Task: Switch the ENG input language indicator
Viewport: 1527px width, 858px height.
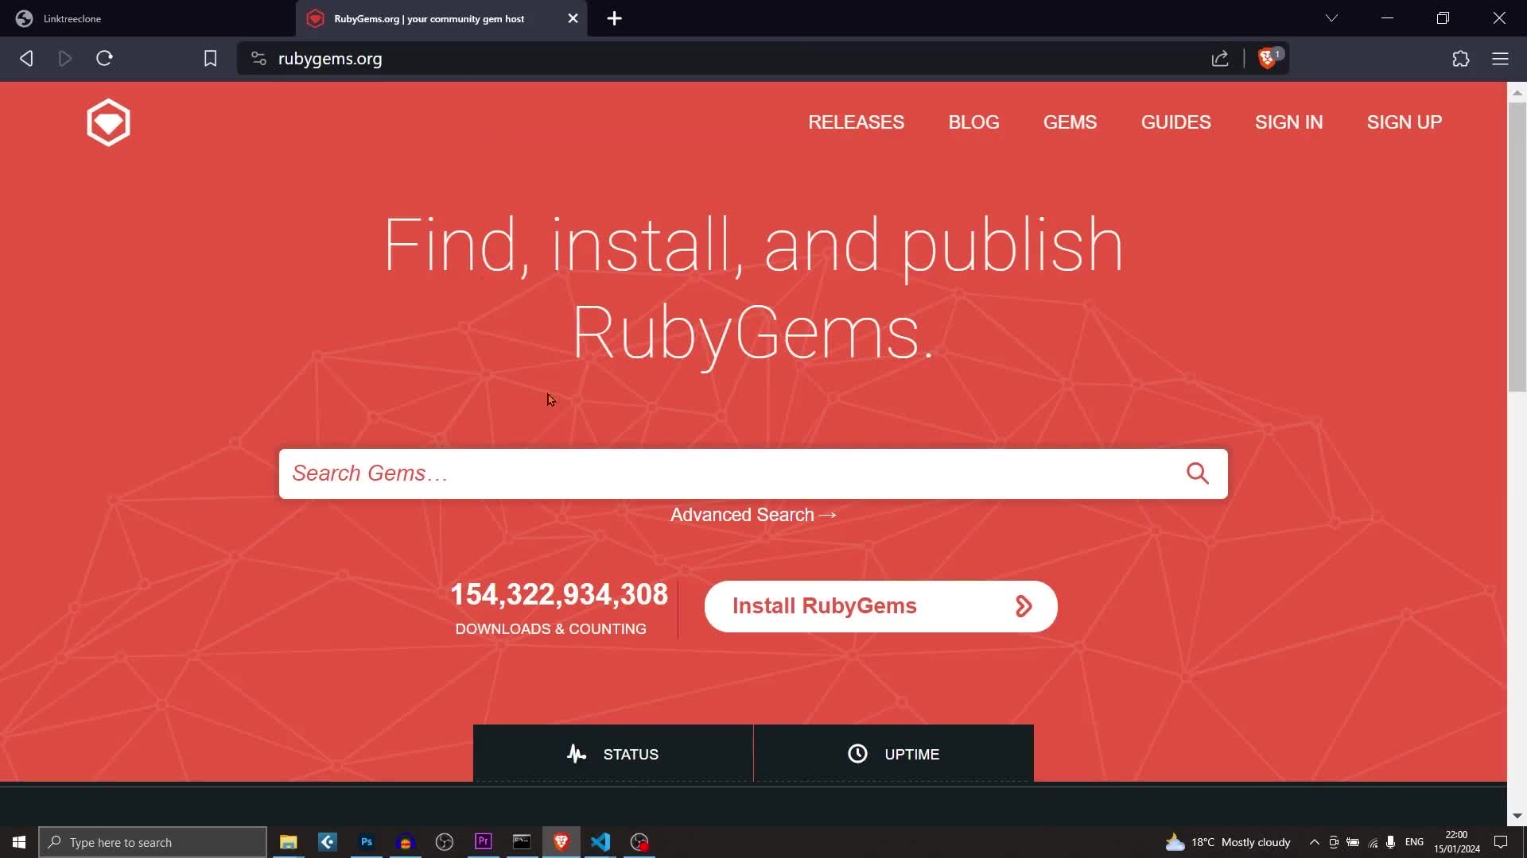Action: [x=1414, y=842]
